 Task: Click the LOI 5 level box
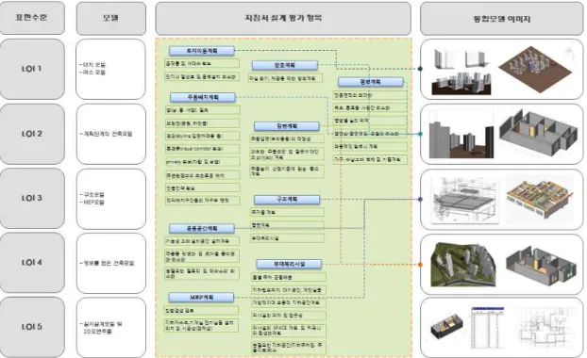point(32,327)
